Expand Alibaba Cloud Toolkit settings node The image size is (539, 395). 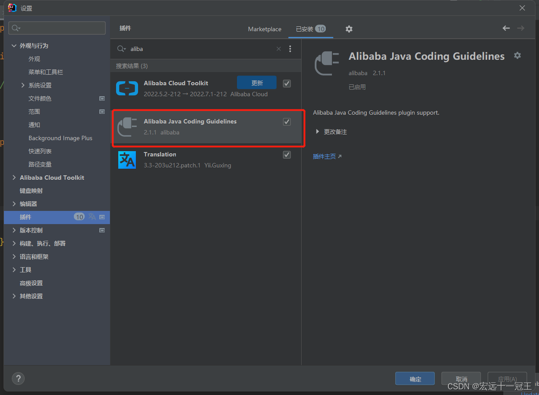[14, 178]
